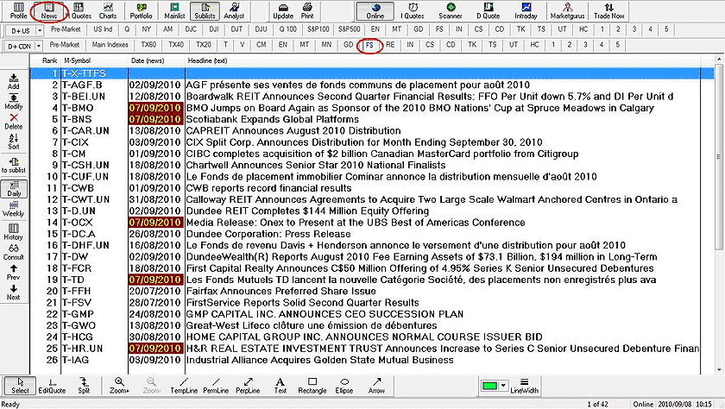Toggle the Online connection button
This screenshot has width=725, height=409.
[375, 11]
